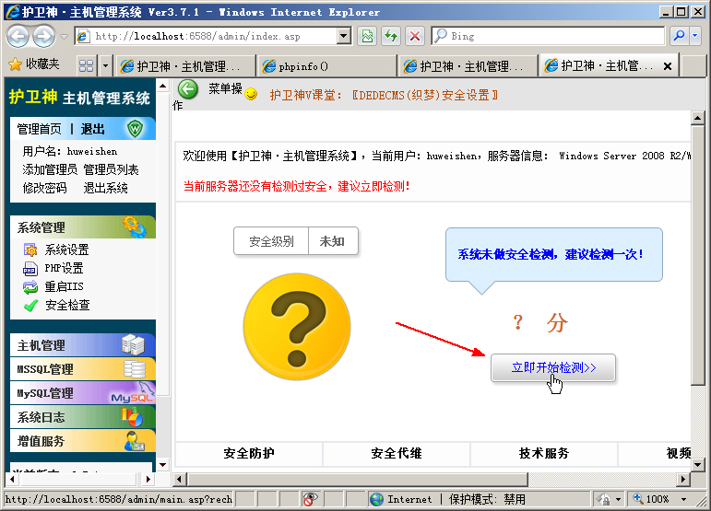711x511 pixels.
Task: Expand the quick tabs dropdown arrow
Action: (x=106, y=66)
